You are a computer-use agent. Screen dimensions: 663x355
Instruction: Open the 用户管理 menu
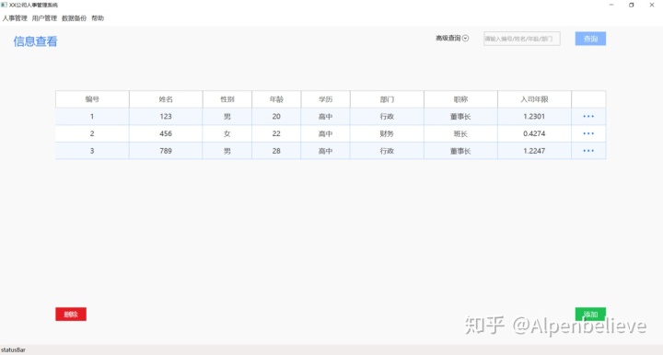[x=44, y=18]
